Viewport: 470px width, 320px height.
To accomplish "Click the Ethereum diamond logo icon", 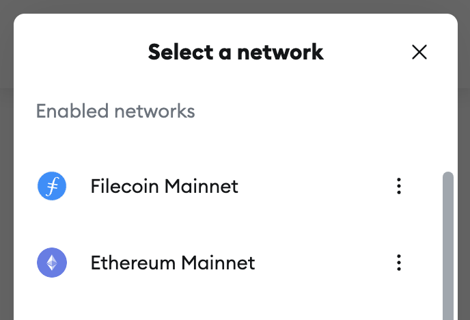I will click(52, 263).
